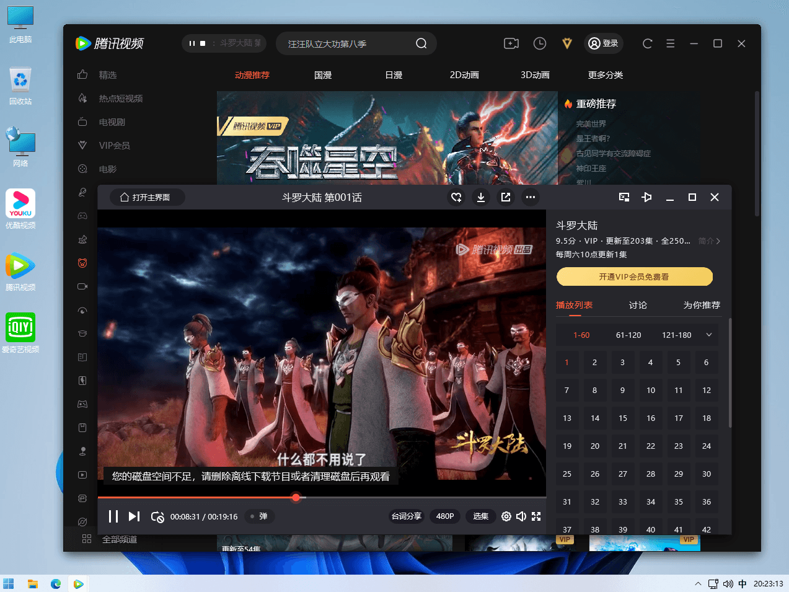The height and width of the screenshot is (592, 789).
Task: Seek using the red progress bar handle
Action: [296, 497]
